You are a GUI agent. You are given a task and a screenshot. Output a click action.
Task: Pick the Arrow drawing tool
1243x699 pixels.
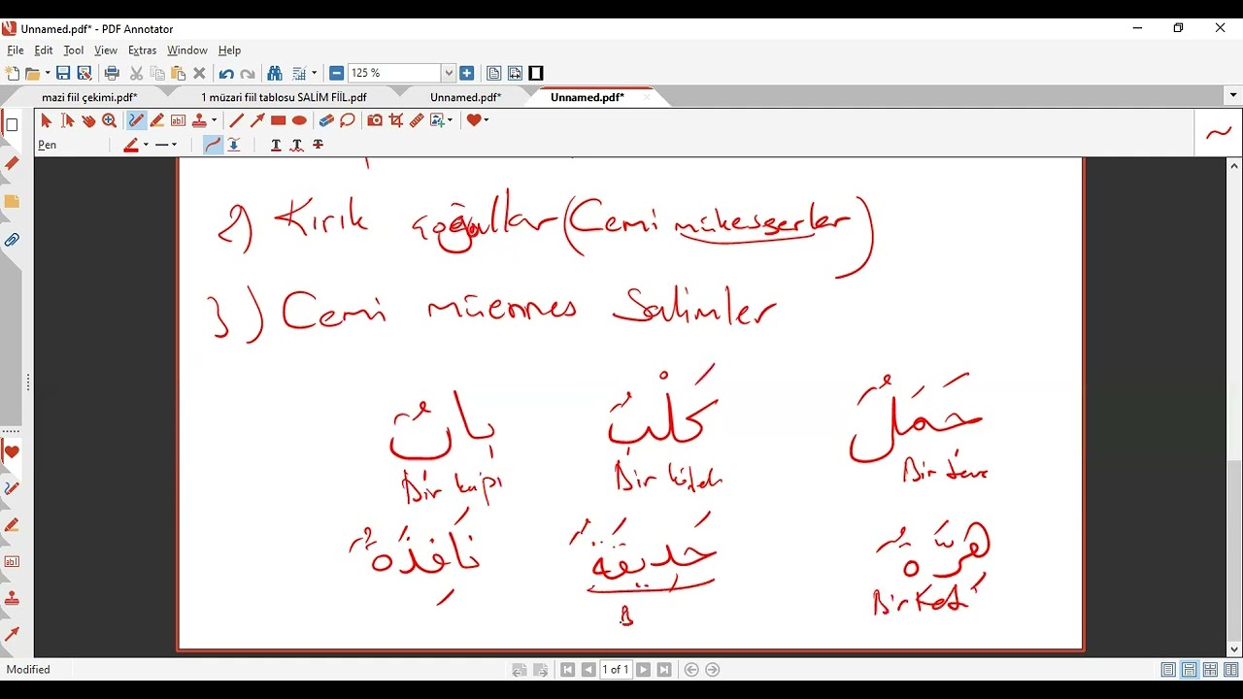pos(257,120)
